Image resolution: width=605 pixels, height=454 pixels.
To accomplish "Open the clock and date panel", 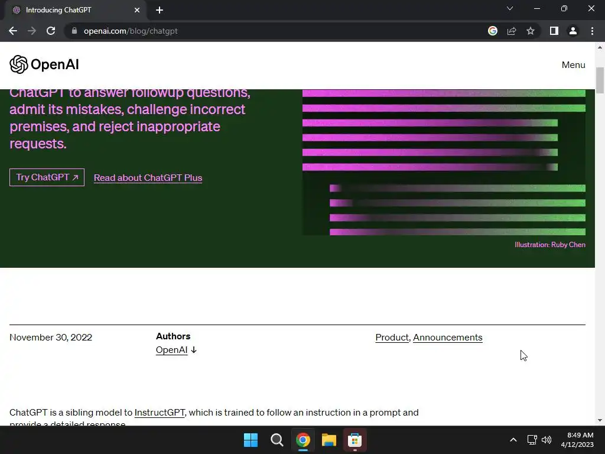I will pyautogui.click(x=577, y=440).
